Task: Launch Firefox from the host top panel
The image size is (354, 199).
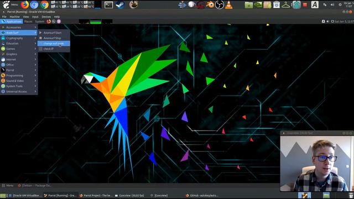Action: tap(24, 4)
